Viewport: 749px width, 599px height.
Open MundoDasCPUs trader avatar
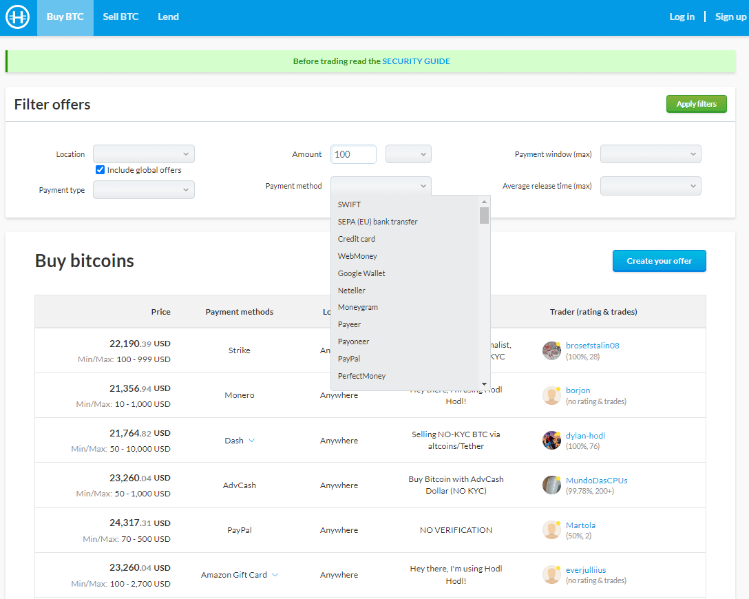(551, 485)
